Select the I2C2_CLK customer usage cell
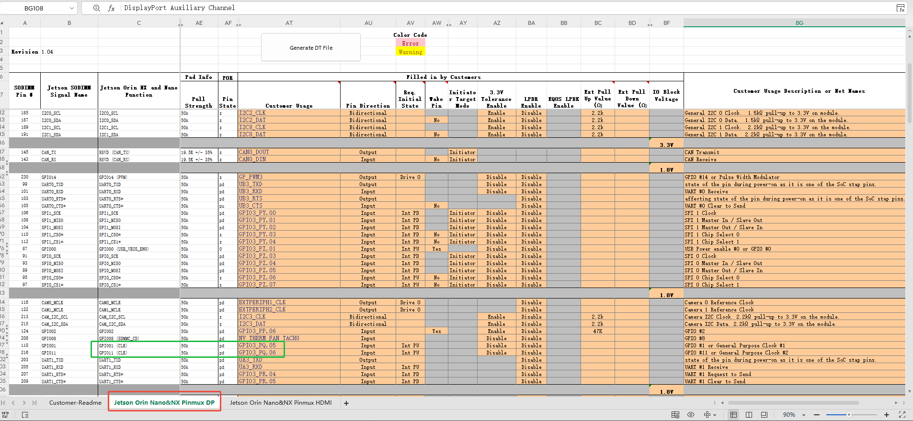 click(x=289, y=113)
